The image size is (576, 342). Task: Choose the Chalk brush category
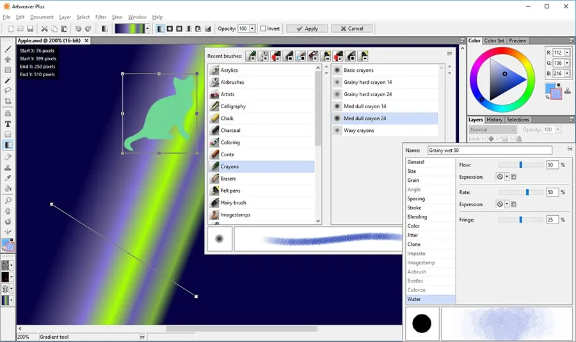tap(227, 118)
